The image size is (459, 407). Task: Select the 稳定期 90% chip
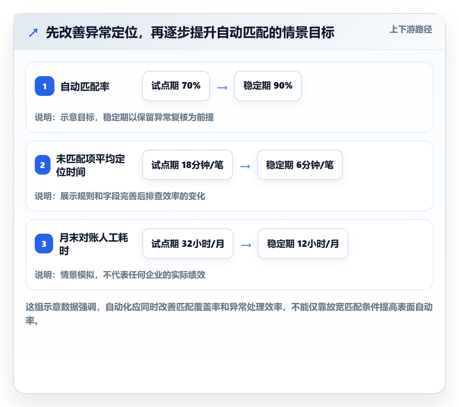click(x=268, y=86)
